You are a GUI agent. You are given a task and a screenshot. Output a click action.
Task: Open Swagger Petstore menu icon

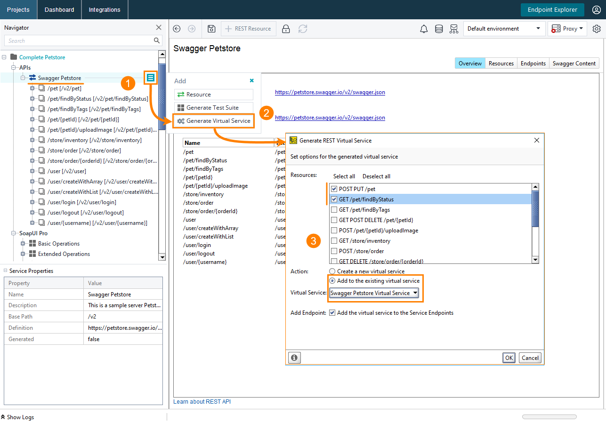[x=150, y=78]
